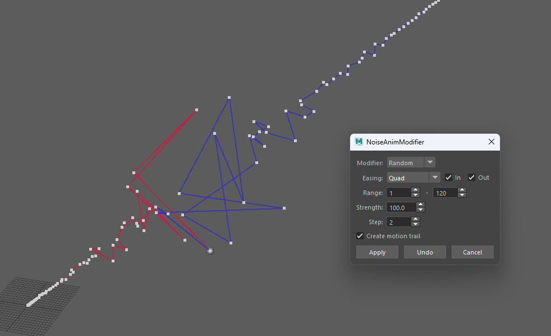Disable the In easing checkbox

point(448,177)
